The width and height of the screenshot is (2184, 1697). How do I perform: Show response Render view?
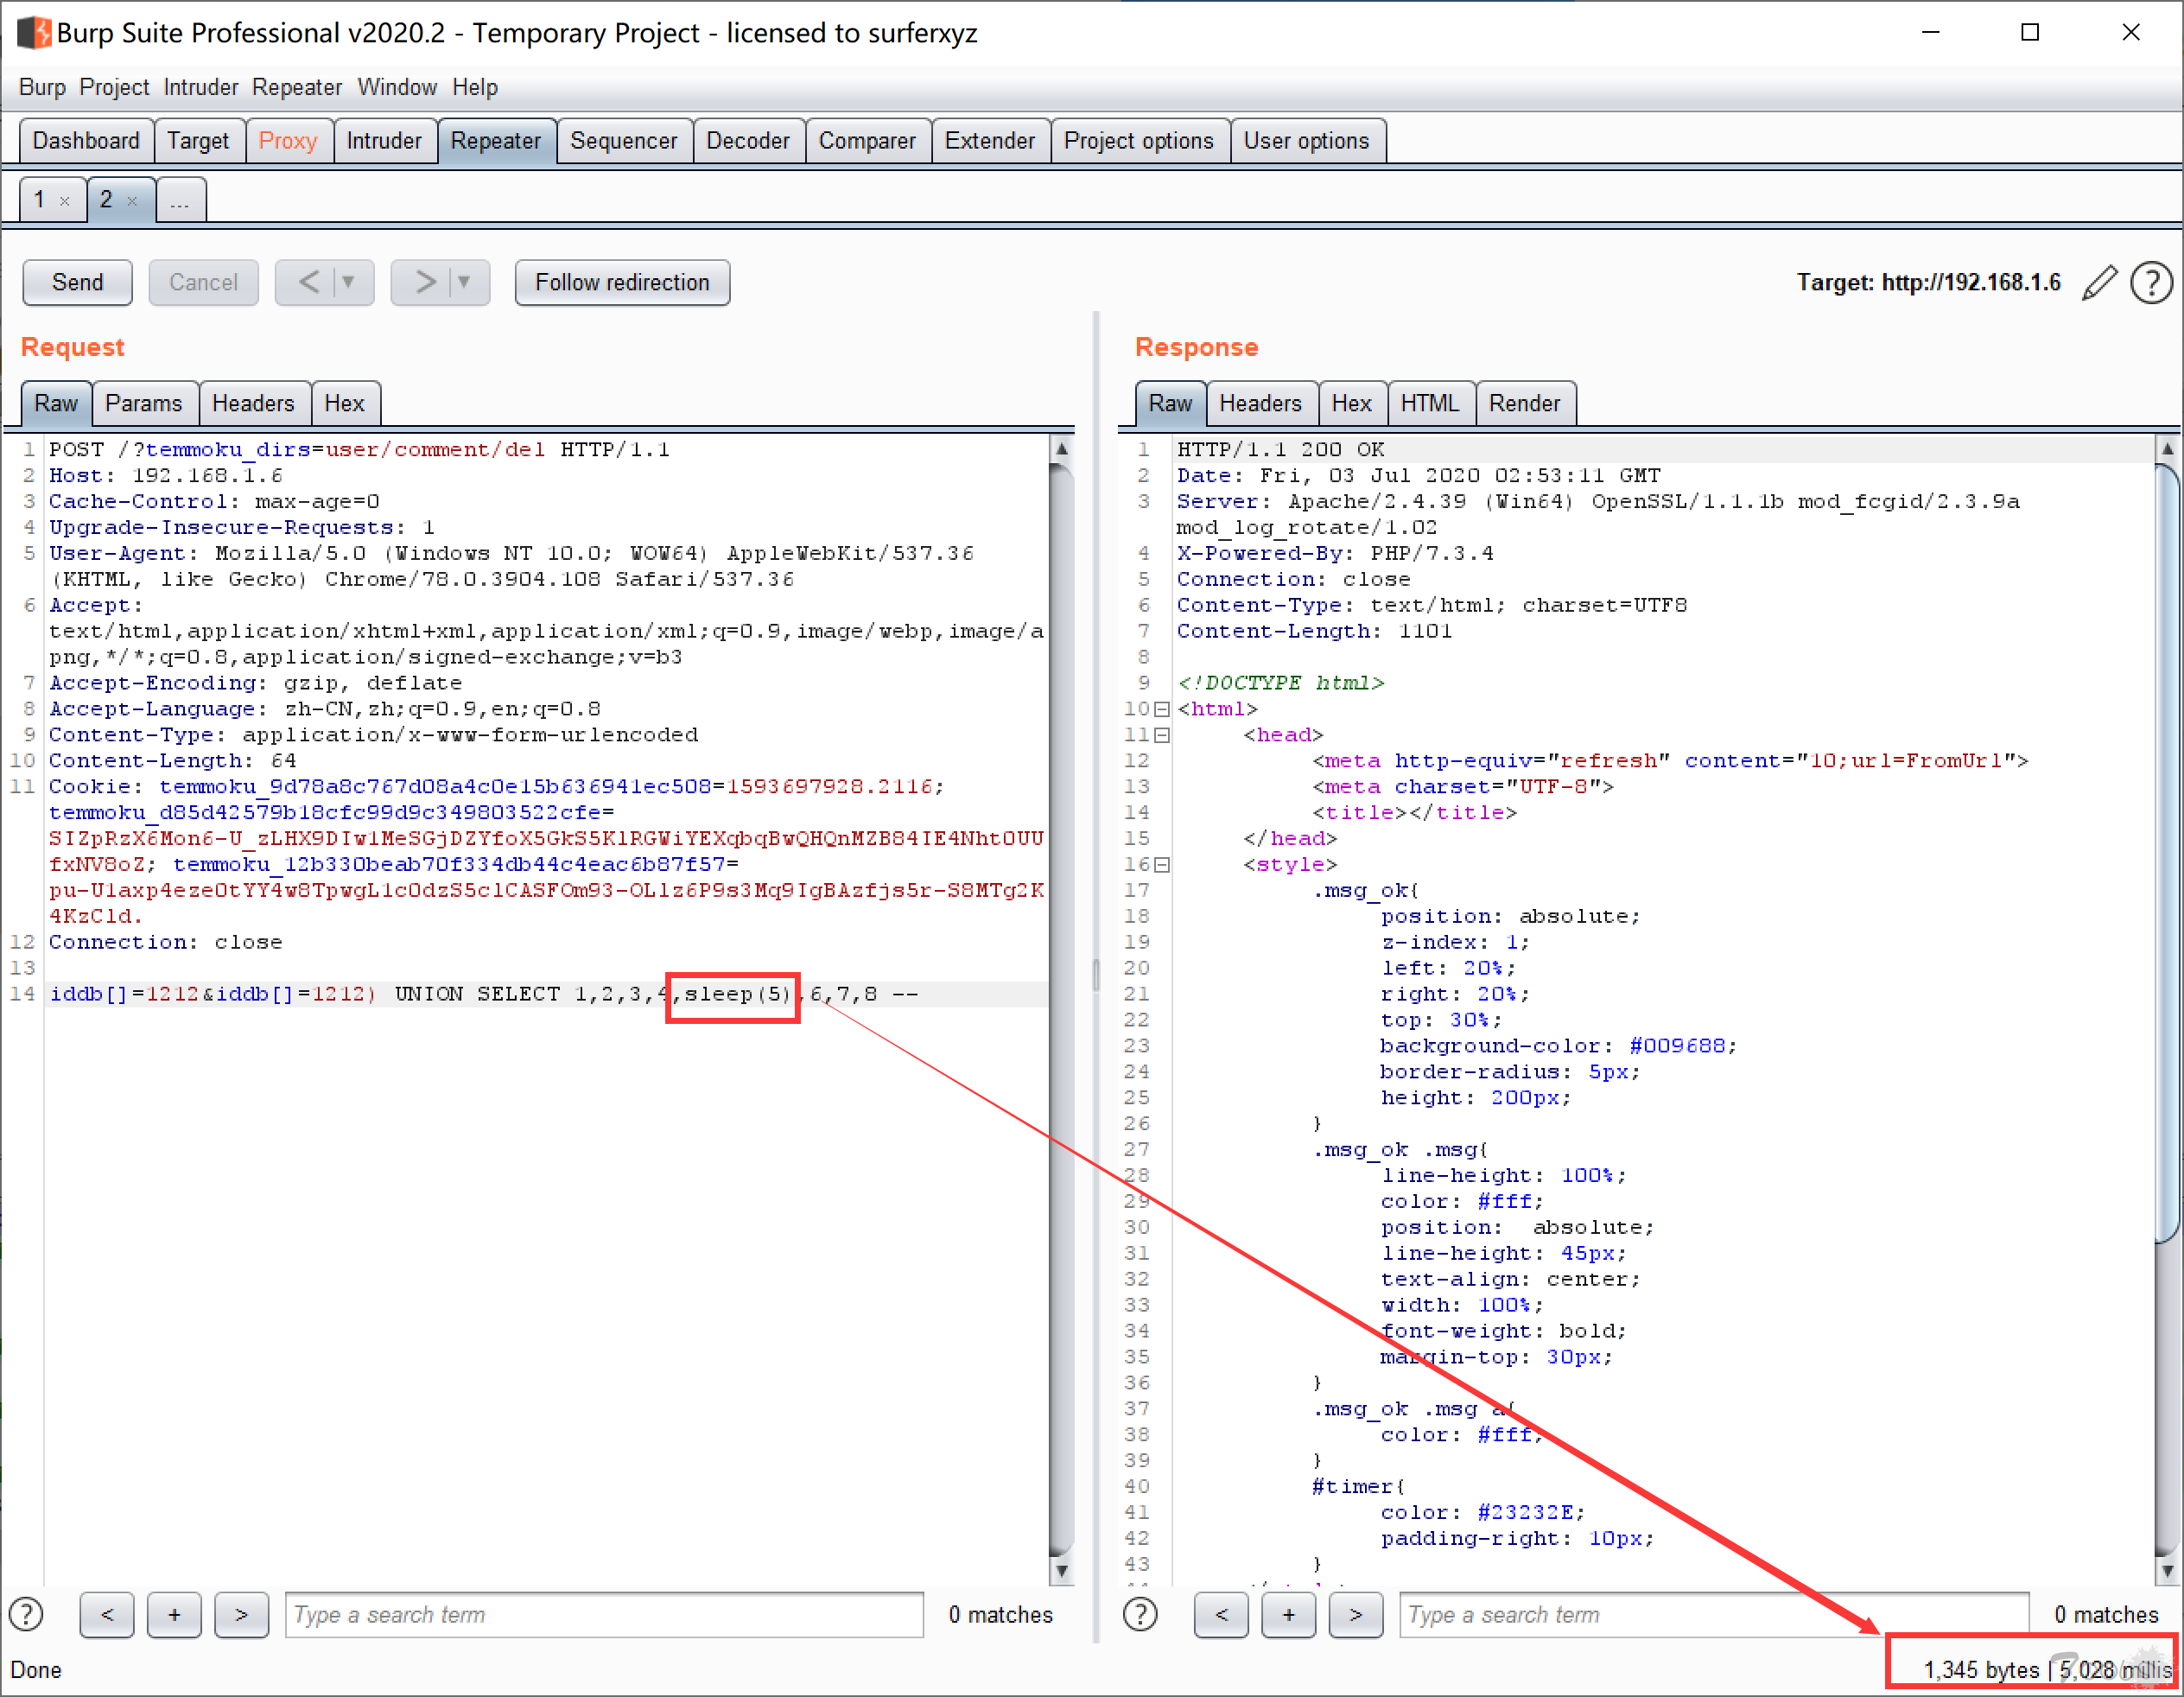(1525, 404)
